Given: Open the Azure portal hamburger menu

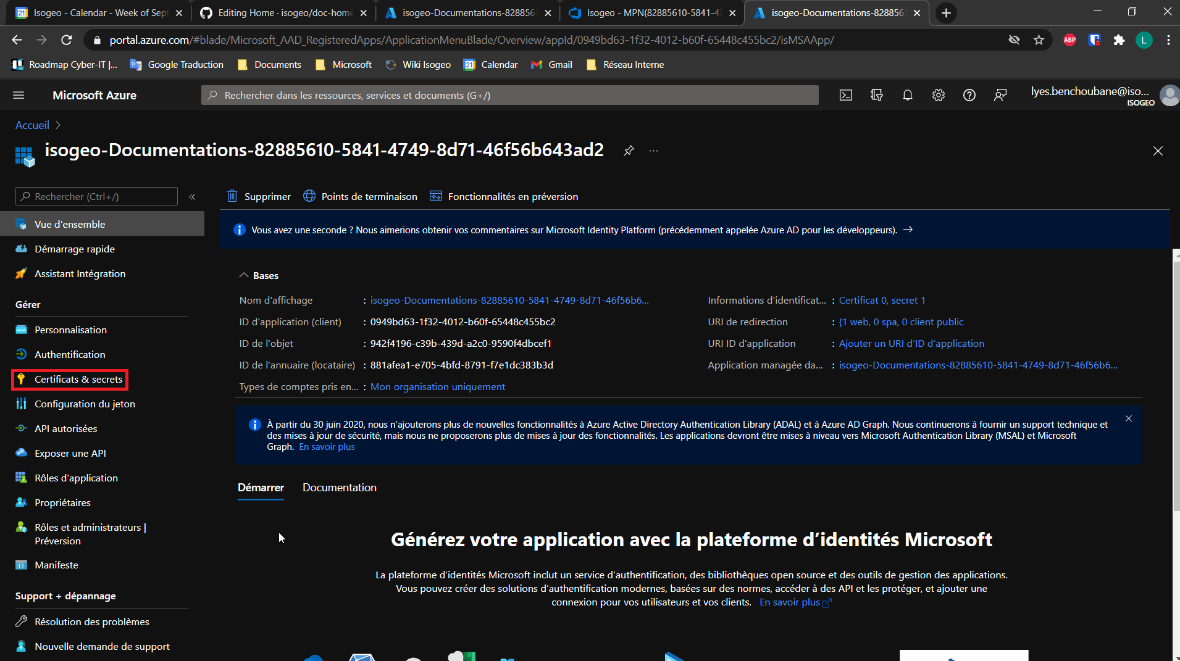Looking at the screenshot, I should 19,95.
